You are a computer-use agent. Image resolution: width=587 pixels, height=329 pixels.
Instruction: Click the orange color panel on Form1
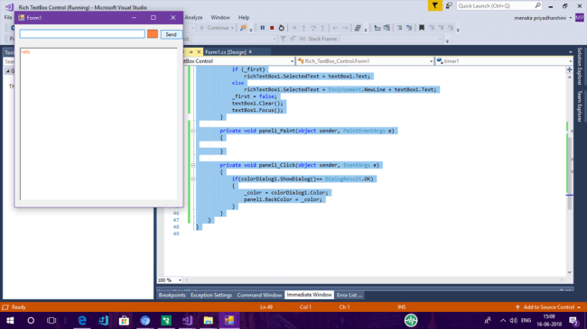(x=153, y=34)
